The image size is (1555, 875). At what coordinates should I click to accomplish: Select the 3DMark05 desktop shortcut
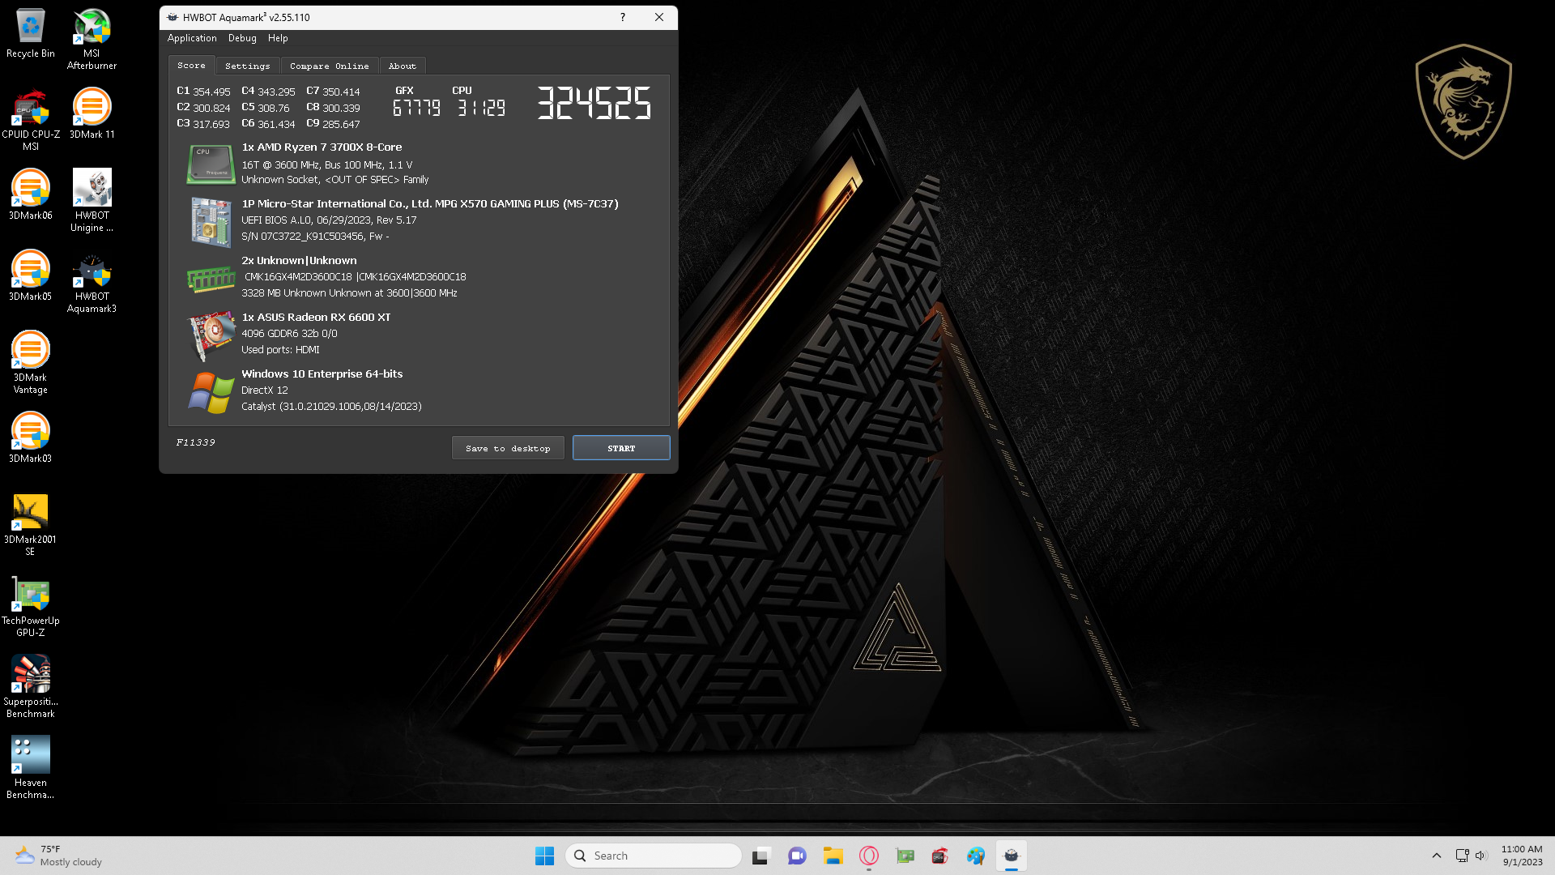[30, 276]
